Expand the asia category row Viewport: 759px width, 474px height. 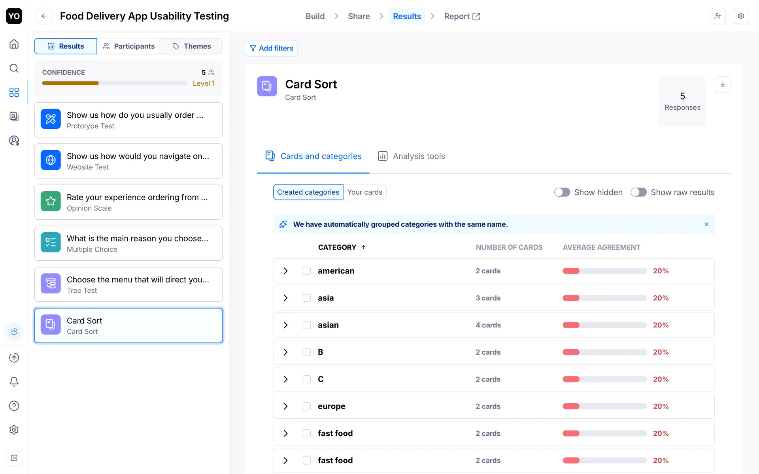click(285, 298)
